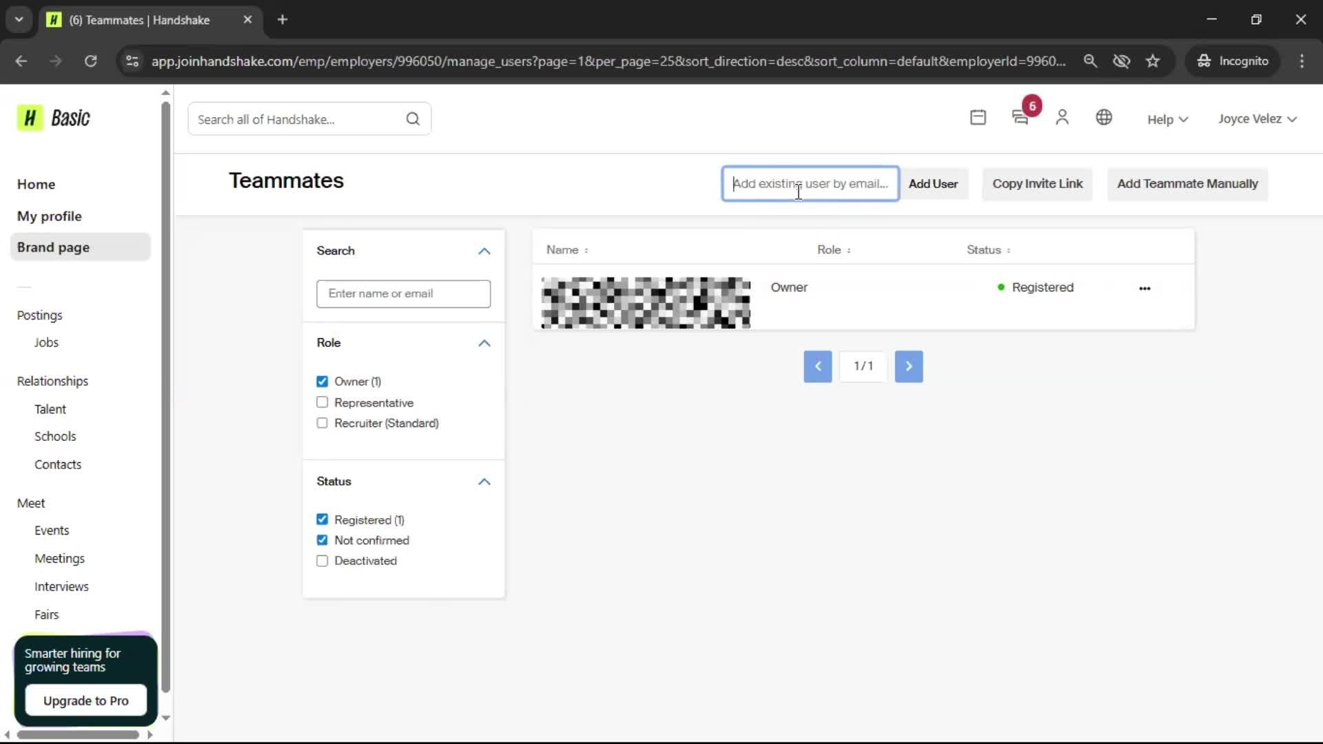Open Talent under Relationships
Screen dimensions: 1323x744
50,409
